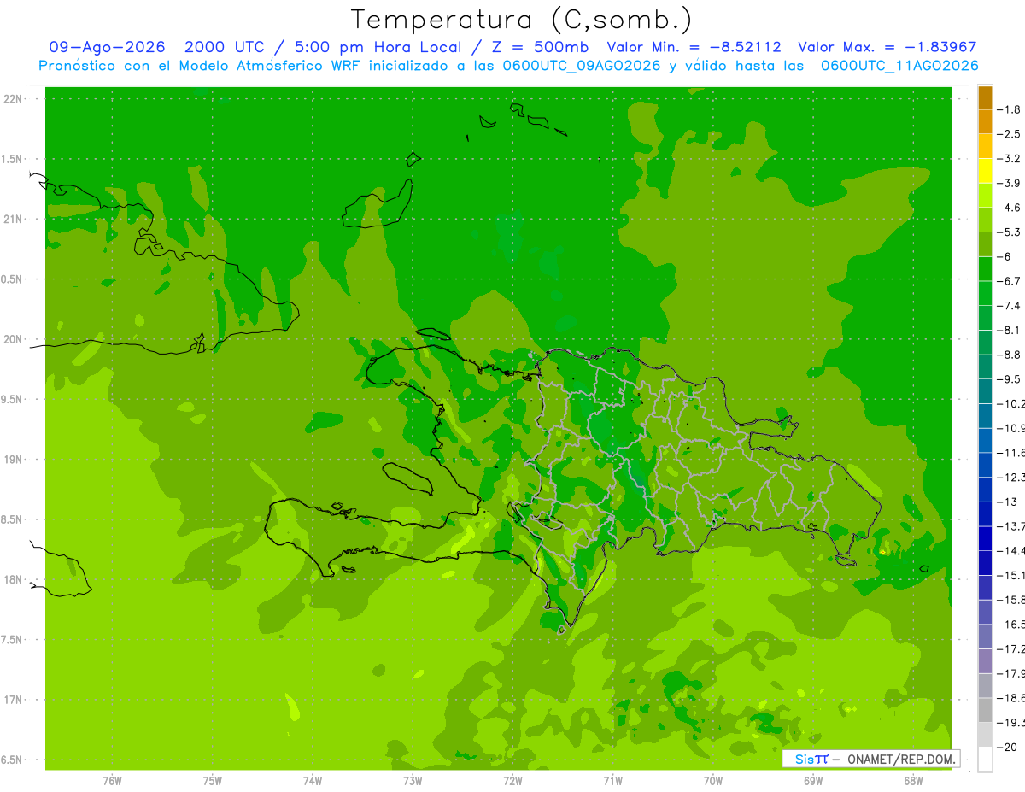Click the '-2.5' colorbar label
Image resolution: width=1025 pixels, height=792 pixels.
tap(1008, 134)
